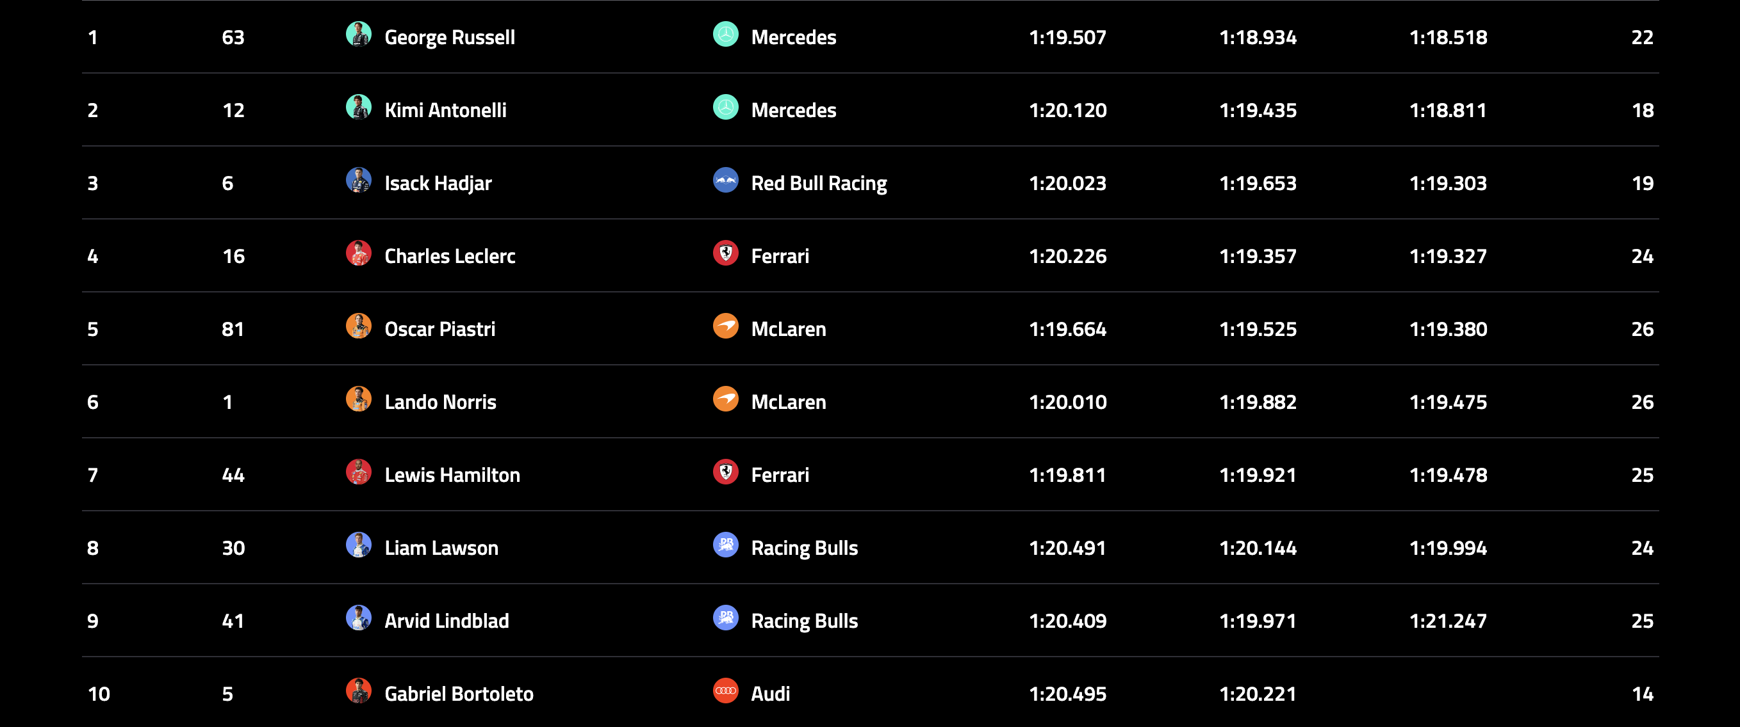The width and height of the screenshot is (1740, 727).
Task: Click Lando Norris's driver avatar
Action: [359, 398]
